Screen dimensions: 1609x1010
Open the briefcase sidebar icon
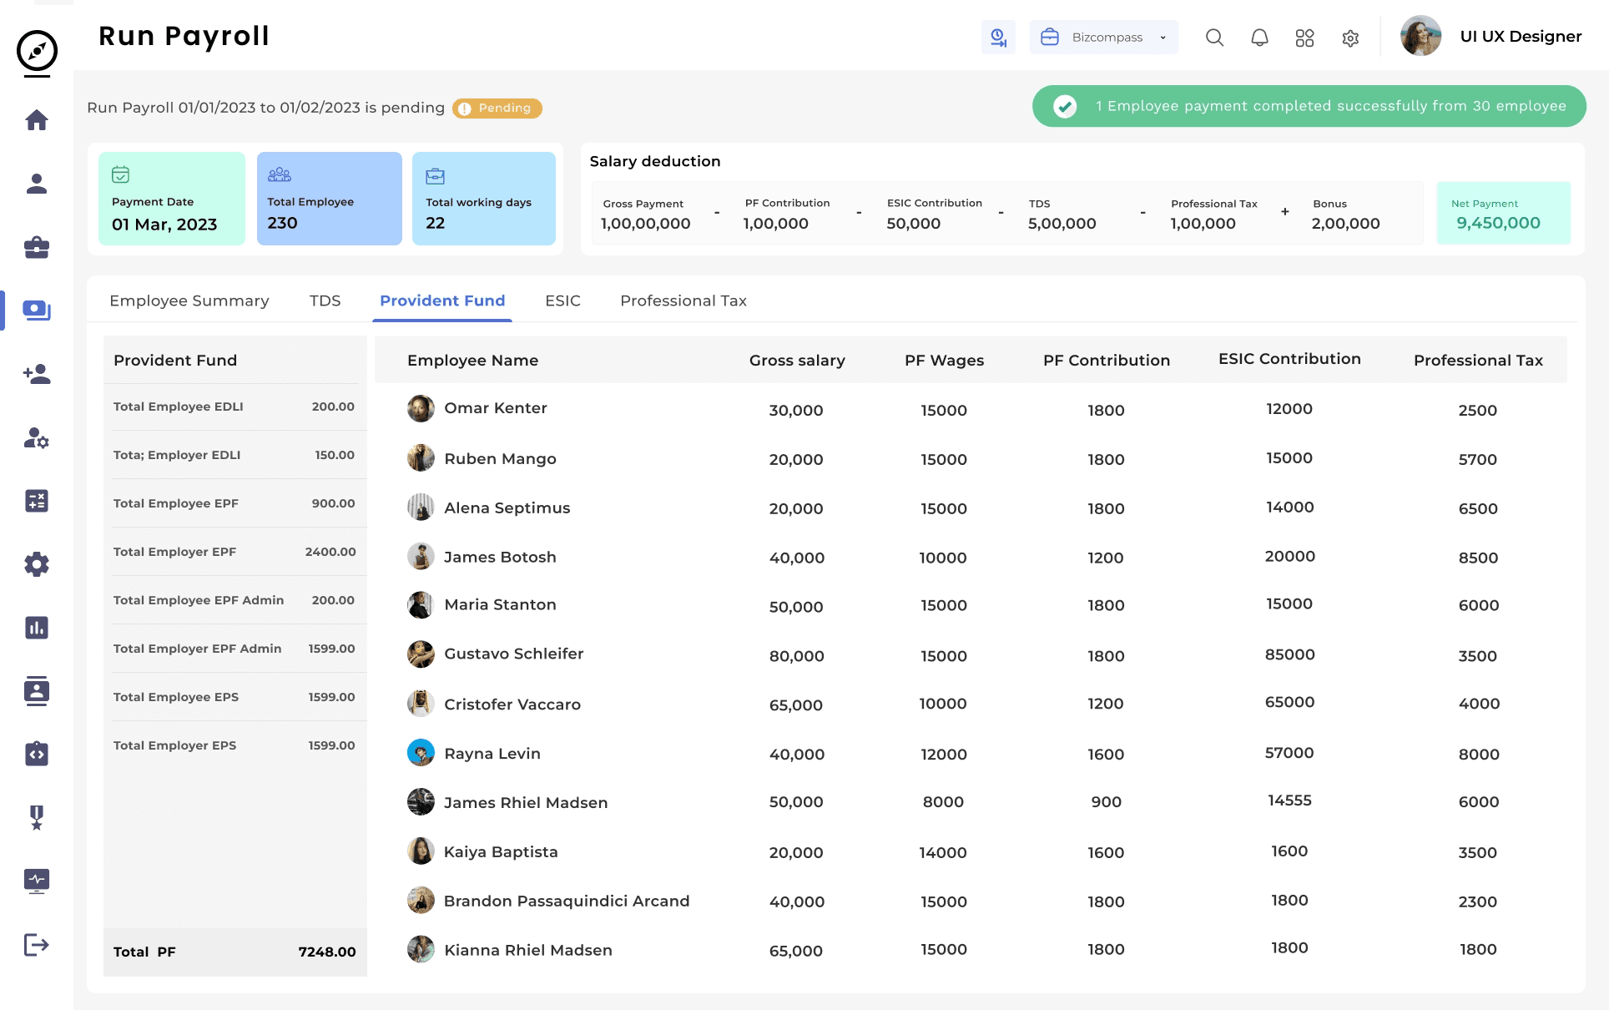37,247
